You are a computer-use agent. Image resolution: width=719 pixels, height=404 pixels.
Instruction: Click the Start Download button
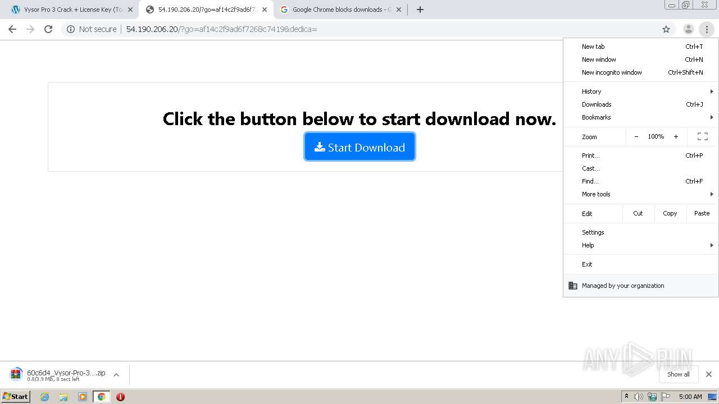(359, 147)
